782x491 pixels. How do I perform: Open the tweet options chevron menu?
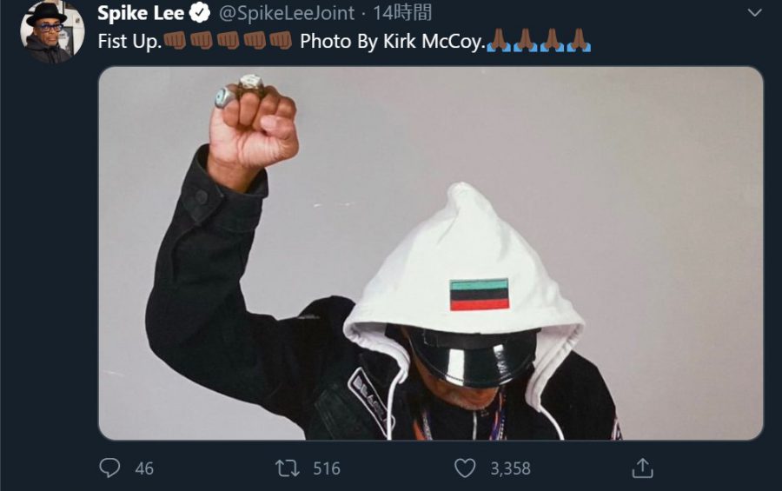[x=754, y=13]
